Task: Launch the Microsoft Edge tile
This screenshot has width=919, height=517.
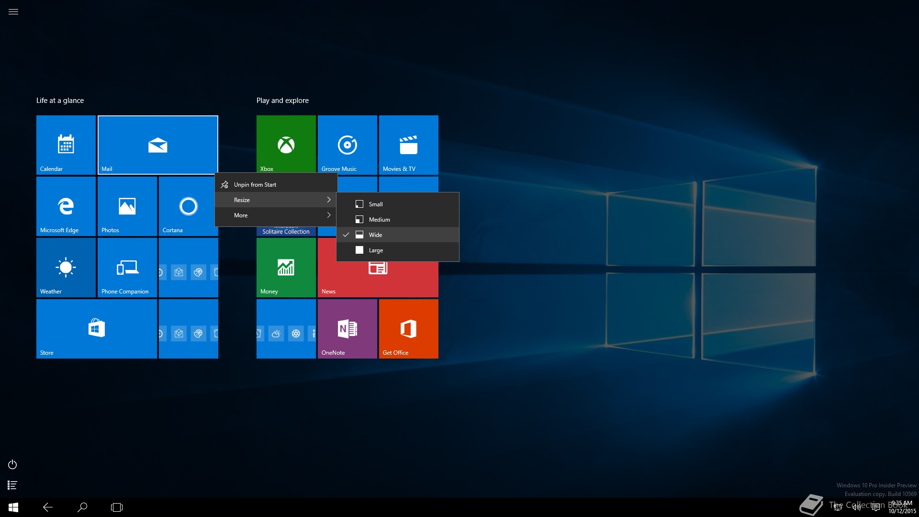Action: coord(66,206)
